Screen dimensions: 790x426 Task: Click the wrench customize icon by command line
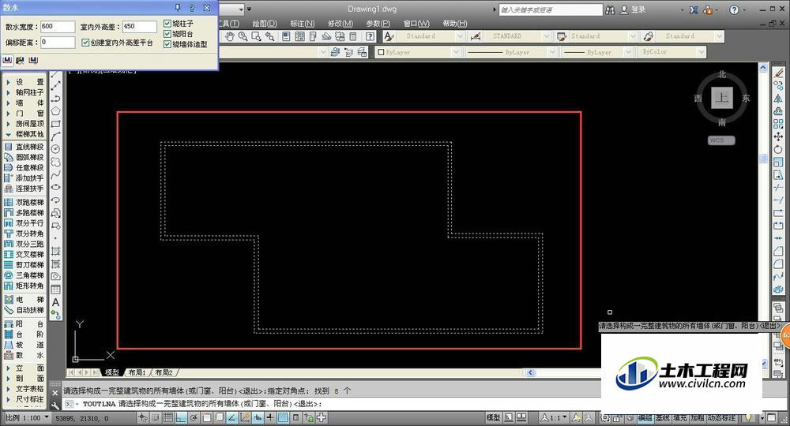pyautogui.click(x=55, y=405)
